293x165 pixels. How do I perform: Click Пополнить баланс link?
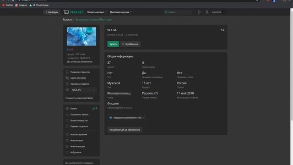(79, 115)
